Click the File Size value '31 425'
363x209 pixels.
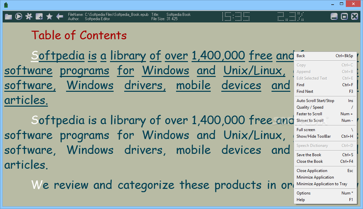172,19
